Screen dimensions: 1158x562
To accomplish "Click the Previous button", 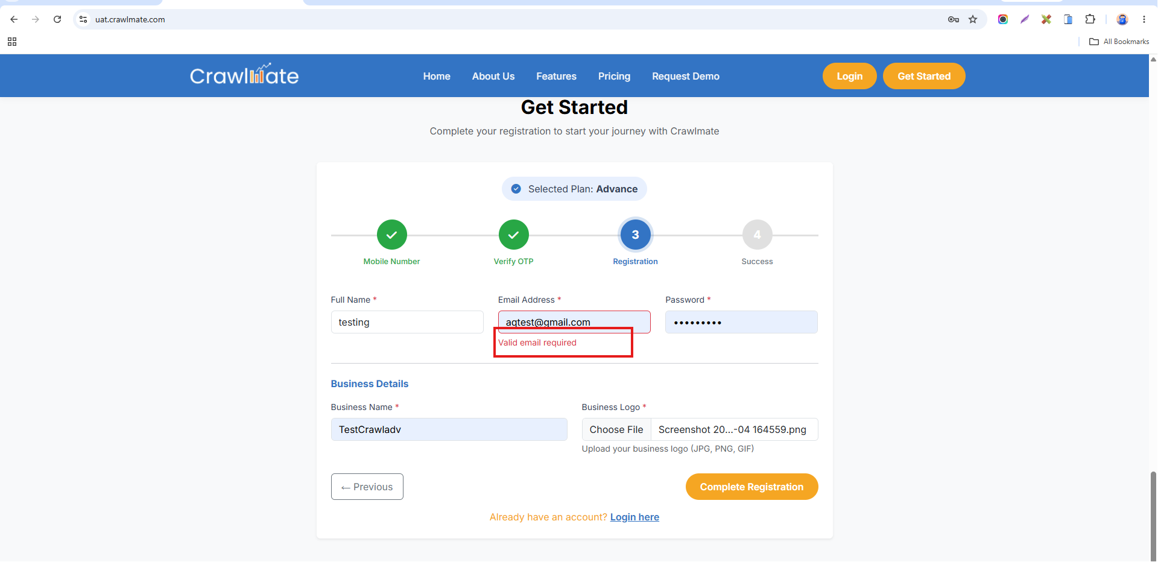I will click(x=367, y=487).
